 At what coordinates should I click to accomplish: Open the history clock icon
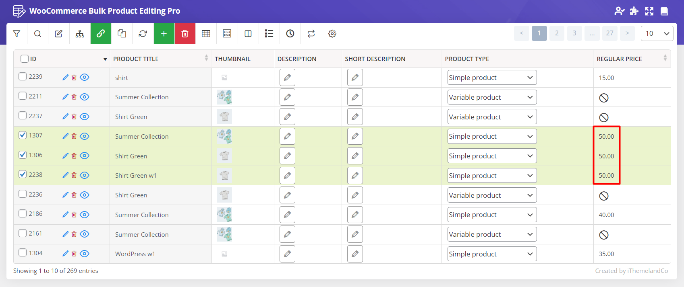(x=290, y=34)
